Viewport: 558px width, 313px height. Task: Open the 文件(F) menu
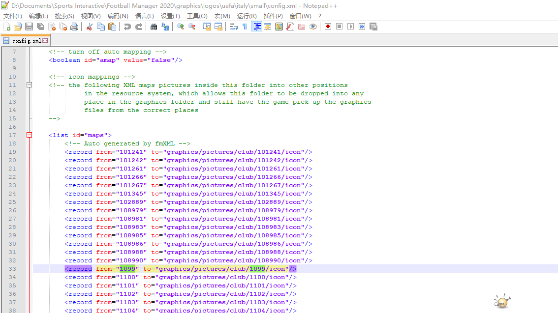[x=13, y=16]
